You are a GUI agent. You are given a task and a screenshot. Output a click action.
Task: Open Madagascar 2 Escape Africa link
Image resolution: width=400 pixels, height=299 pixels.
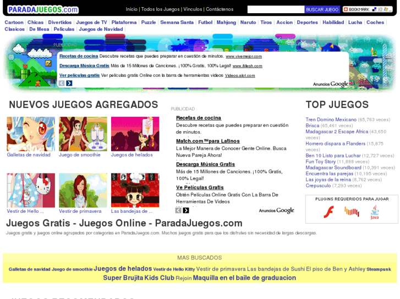click(337, 132)
